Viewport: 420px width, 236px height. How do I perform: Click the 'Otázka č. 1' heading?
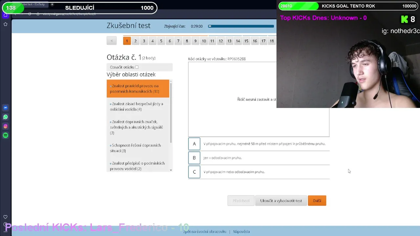pyautogui.click(x=124, y=57)
